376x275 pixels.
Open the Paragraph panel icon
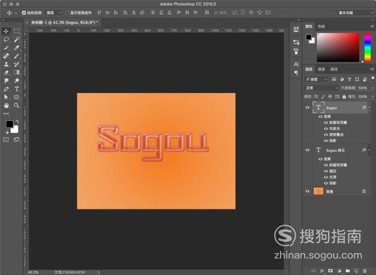(296, 73)
